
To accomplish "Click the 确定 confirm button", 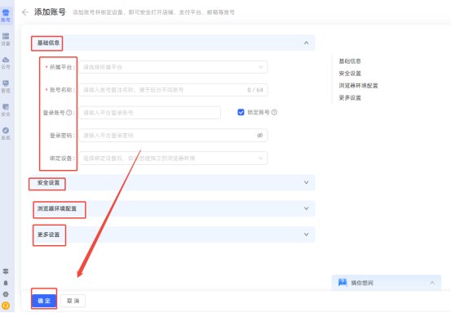I will 44,301.
